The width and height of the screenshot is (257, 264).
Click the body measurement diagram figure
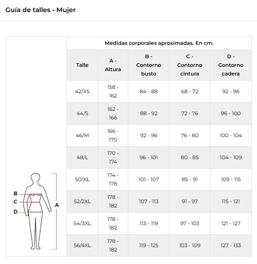click(x=36, y=211)
